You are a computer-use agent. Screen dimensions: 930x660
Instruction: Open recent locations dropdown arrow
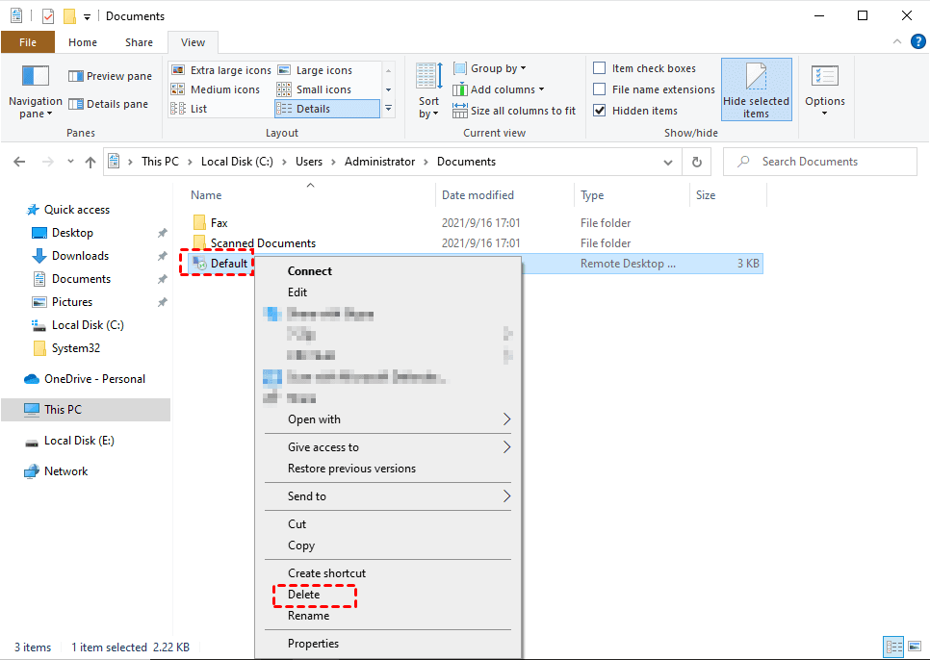70,161
